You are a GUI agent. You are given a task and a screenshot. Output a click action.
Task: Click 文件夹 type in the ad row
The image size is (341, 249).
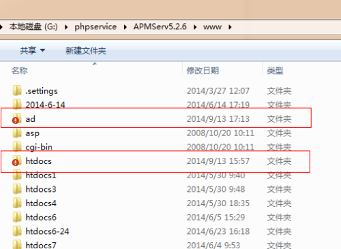pos(279,119)
